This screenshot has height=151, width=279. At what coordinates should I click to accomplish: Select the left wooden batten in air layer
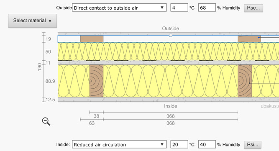point(92,39)
